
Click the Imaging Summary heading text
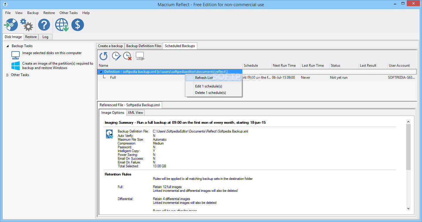(x=185, y=123)
